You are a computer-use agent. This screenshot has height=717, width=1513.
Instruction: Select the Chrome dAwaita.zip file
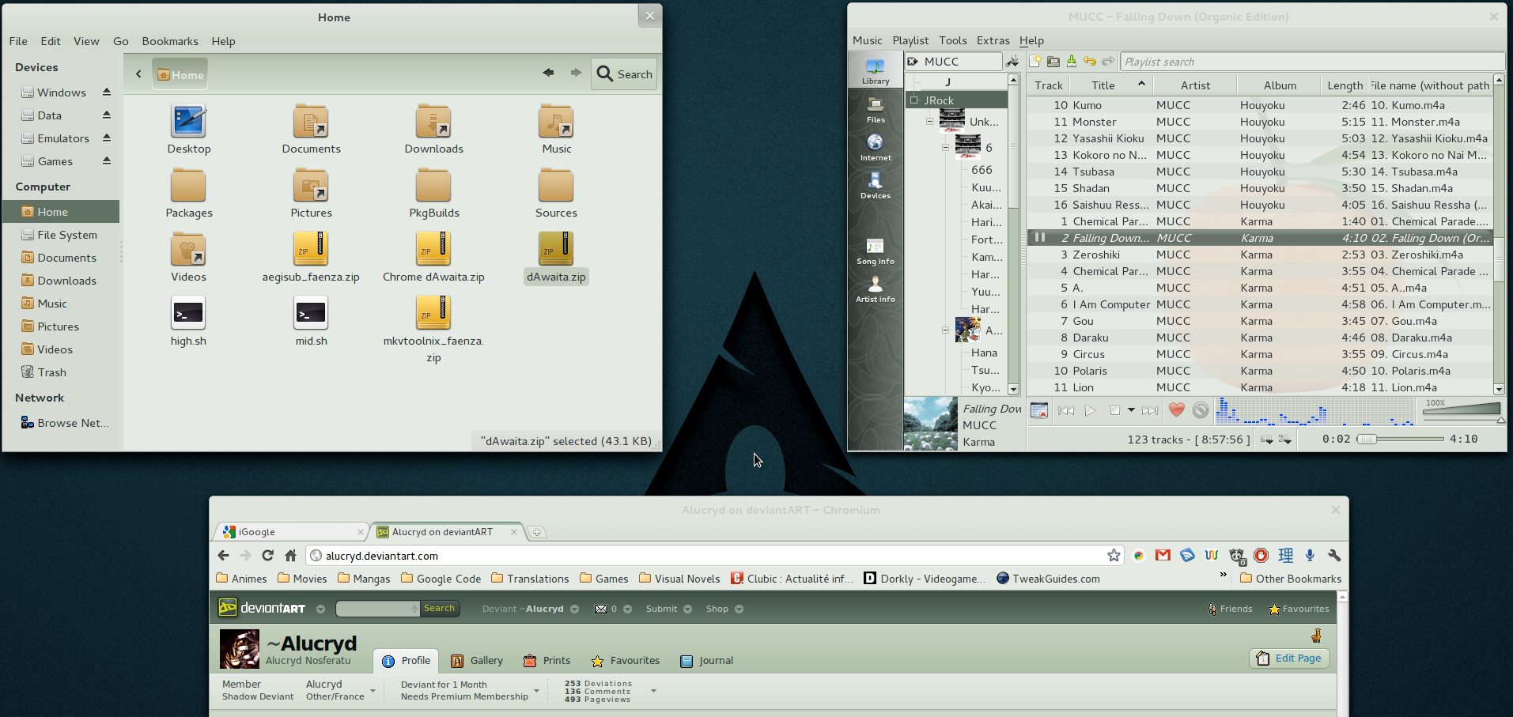click(x=433, y=258)
